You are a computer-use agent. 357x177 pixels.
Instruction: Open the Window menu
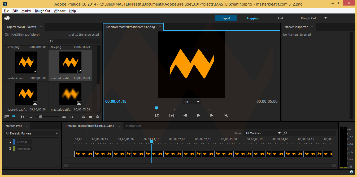(60, 11)
